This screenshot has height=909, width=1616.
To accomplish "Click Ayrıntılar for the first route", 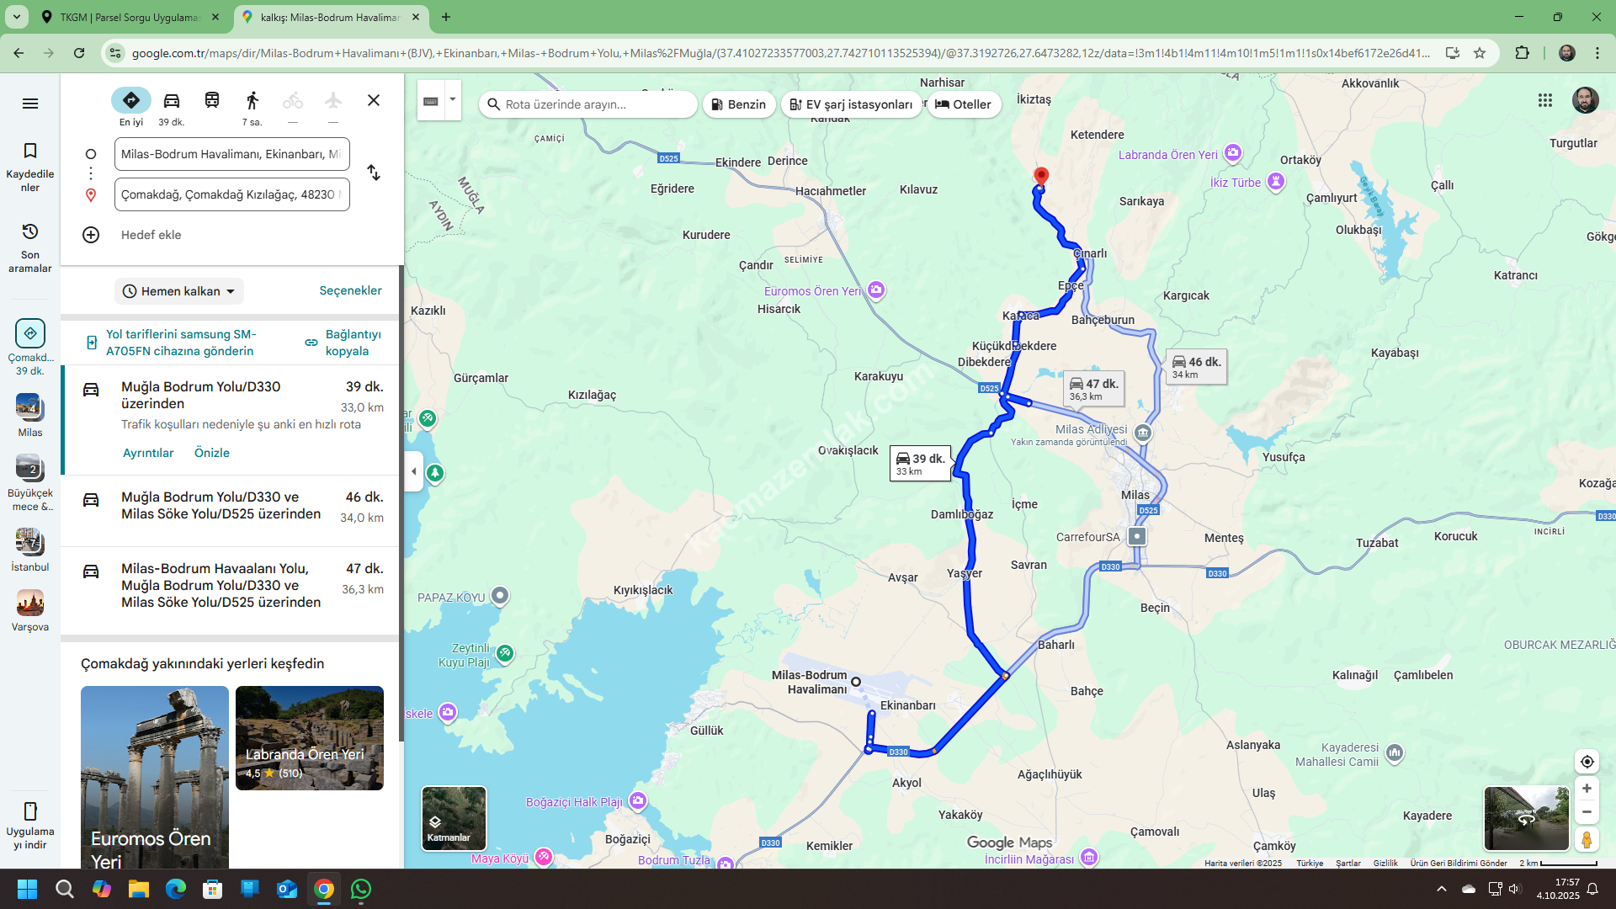I will (x=148, y=453).
